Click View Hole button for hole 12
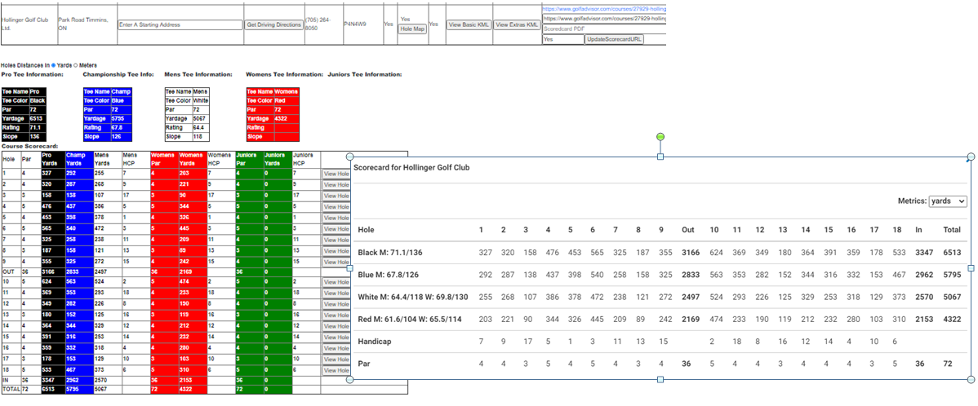Viewport: 978px width, 406px height. point(336,305)
